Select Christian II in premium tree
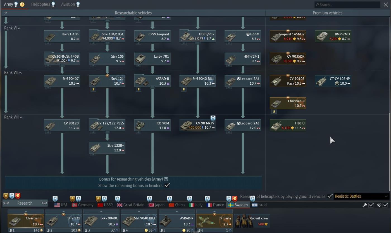Image resolution: width=391 pixels, height=233 pixels. (288, 103)
